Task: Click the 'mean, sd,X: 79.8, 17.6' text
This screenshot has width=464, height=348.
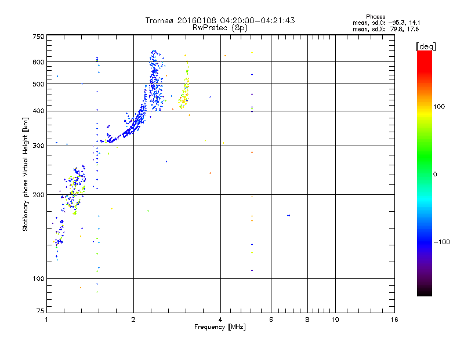Action: [x=386, y=29]
